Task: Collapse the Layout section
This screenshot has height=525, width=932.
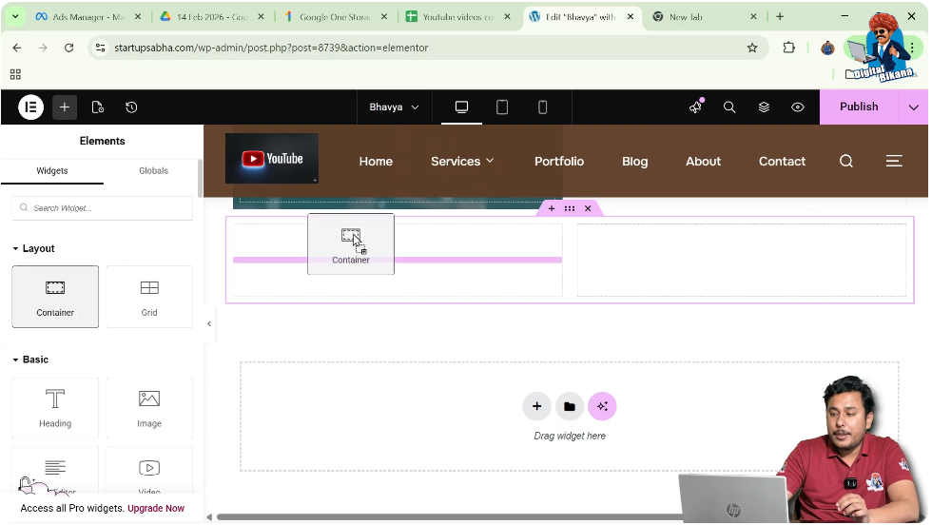Action: tap(17, 249)
